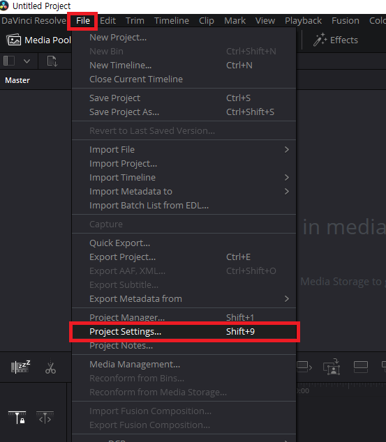Click the place on top icon
This screenshot has width=386, height=442.
pyautogui.click(x=361, y=367)
